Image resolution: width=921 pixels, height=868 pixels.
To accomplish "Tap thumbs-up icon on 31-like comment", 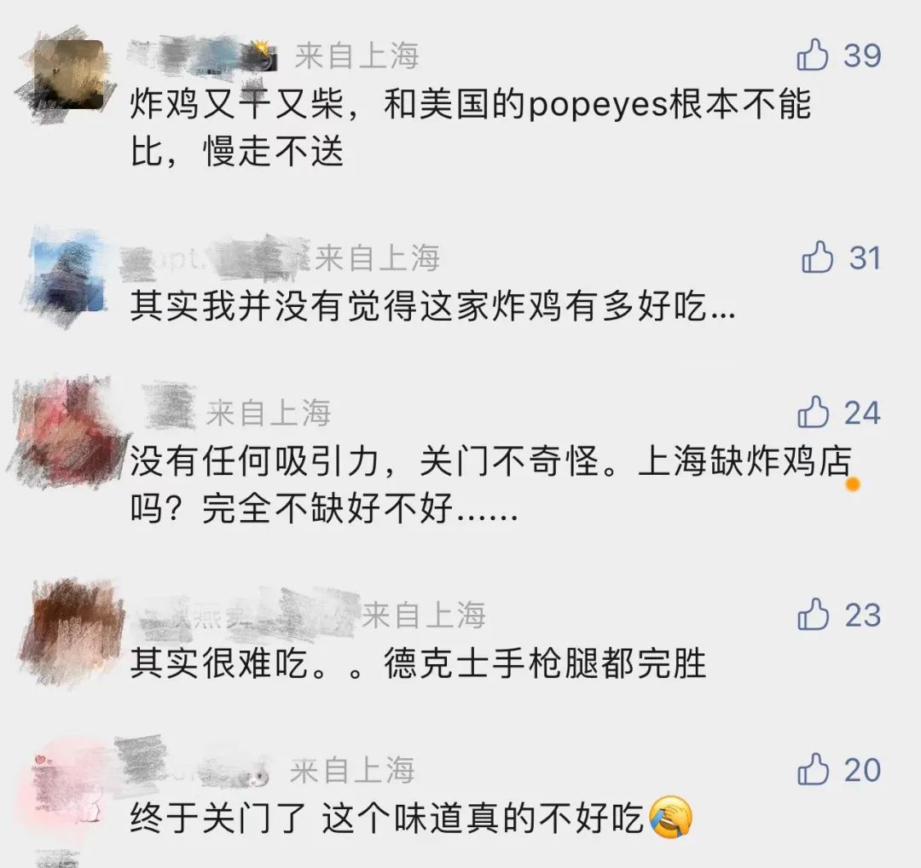I will 818,257.
